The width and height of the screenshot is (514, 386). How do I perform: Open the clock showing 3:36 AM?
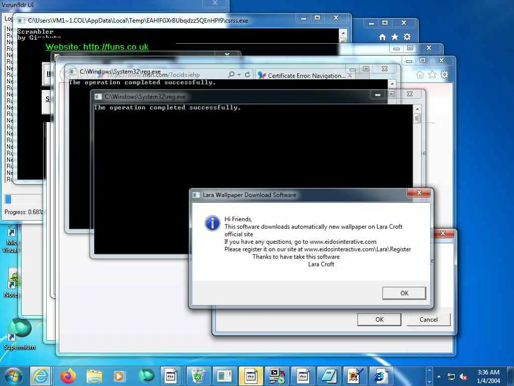click(488, 376)
